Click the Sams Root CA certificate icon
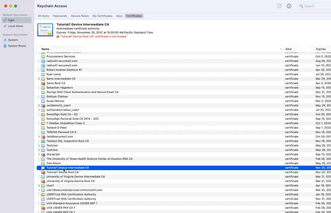The height and width of the screenshot is (213, 331). (x=43, y=83)
